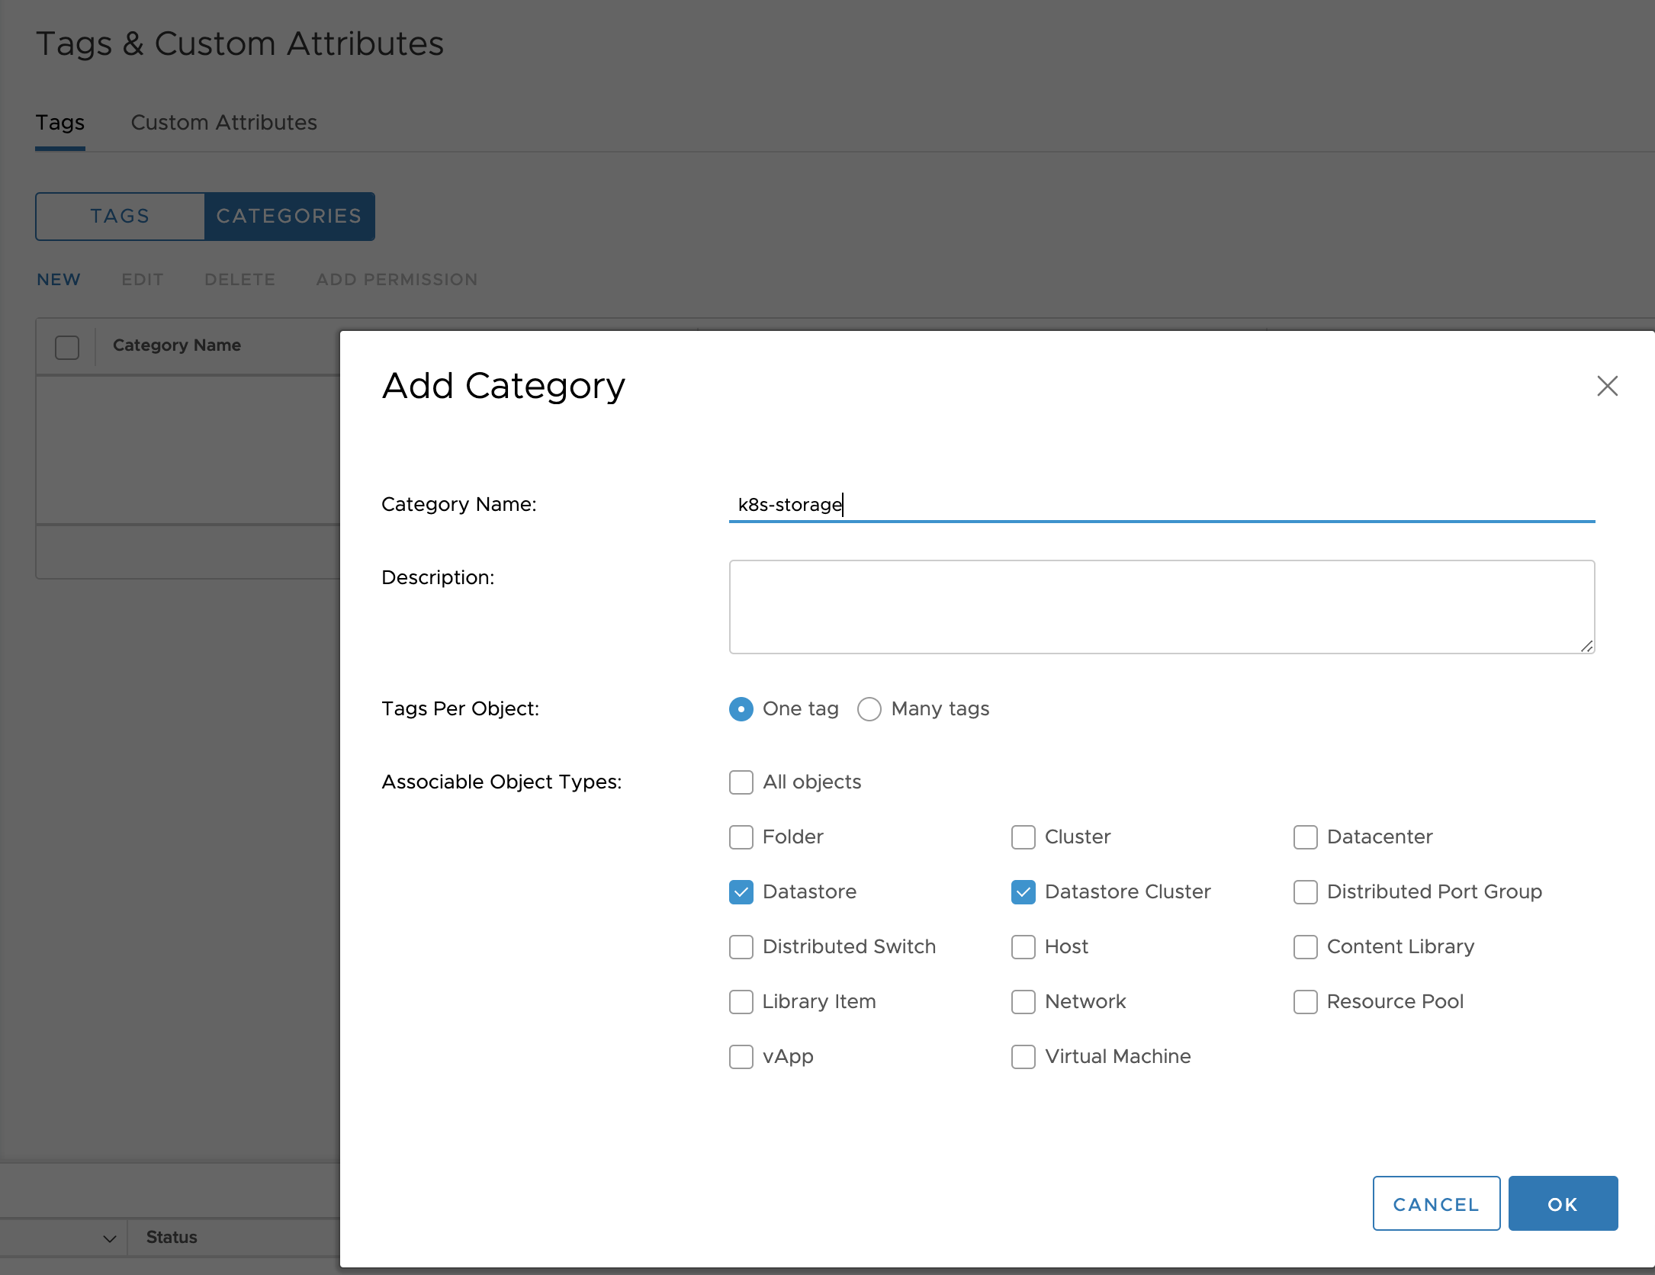Switch to the TAGS view toggle

point(121,217)
